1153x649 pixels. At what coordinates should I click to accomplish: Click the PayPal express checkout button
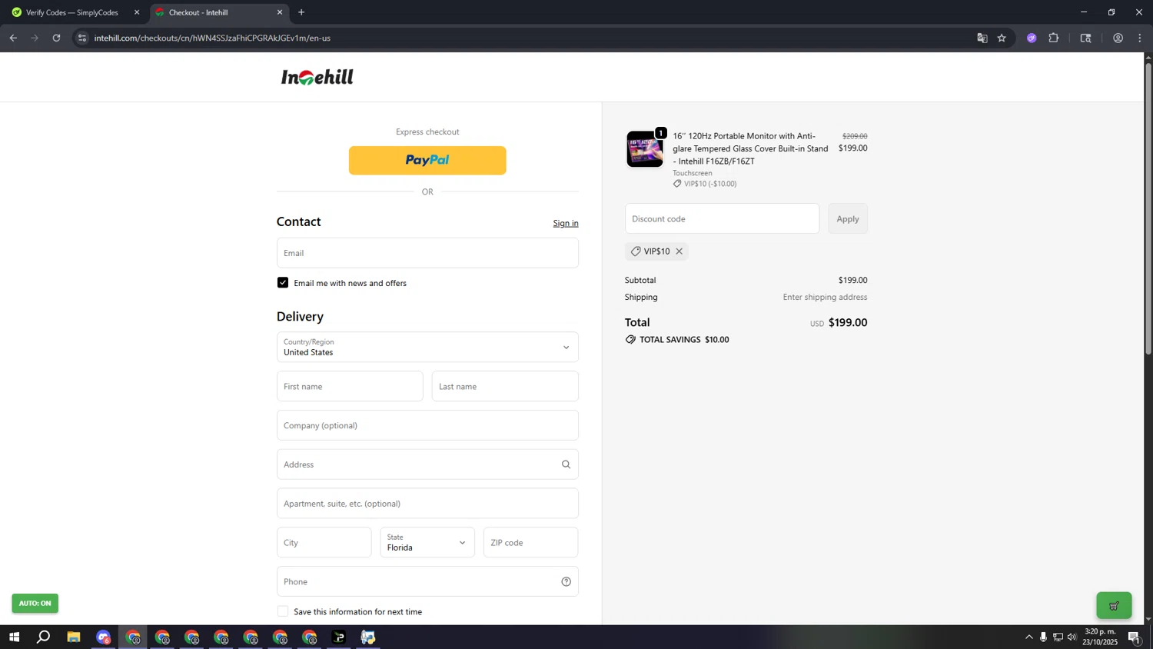coord(427,160)
